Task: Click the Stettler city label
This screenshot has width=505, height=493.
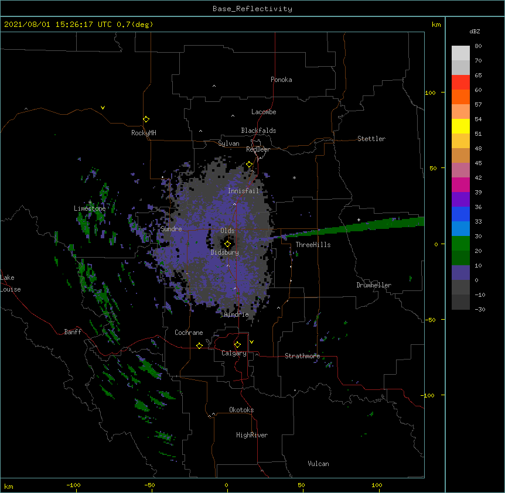Action: click(371, 139)
